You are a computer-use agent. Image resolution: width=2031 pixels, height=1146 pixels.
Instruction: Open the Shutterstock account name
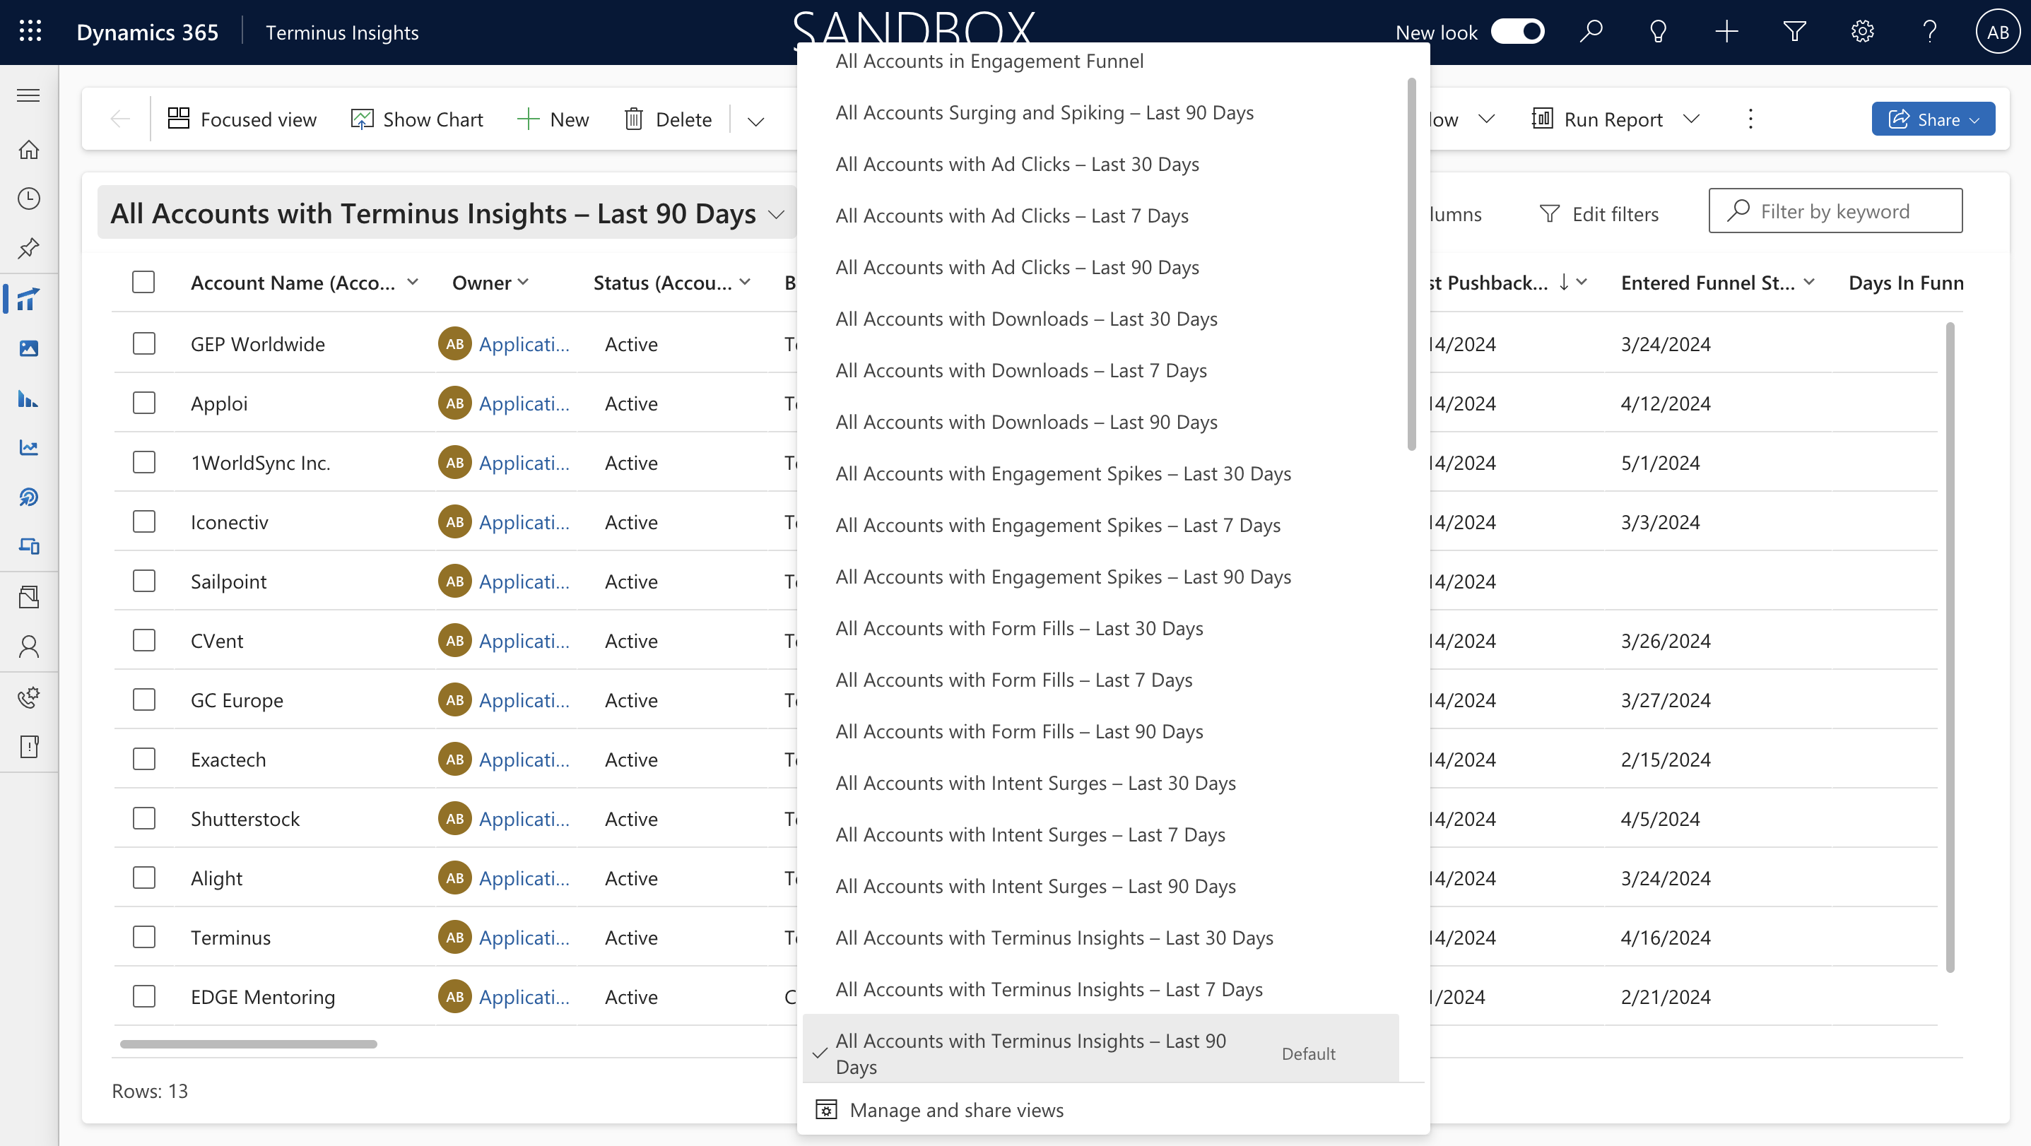pos(245,819)
